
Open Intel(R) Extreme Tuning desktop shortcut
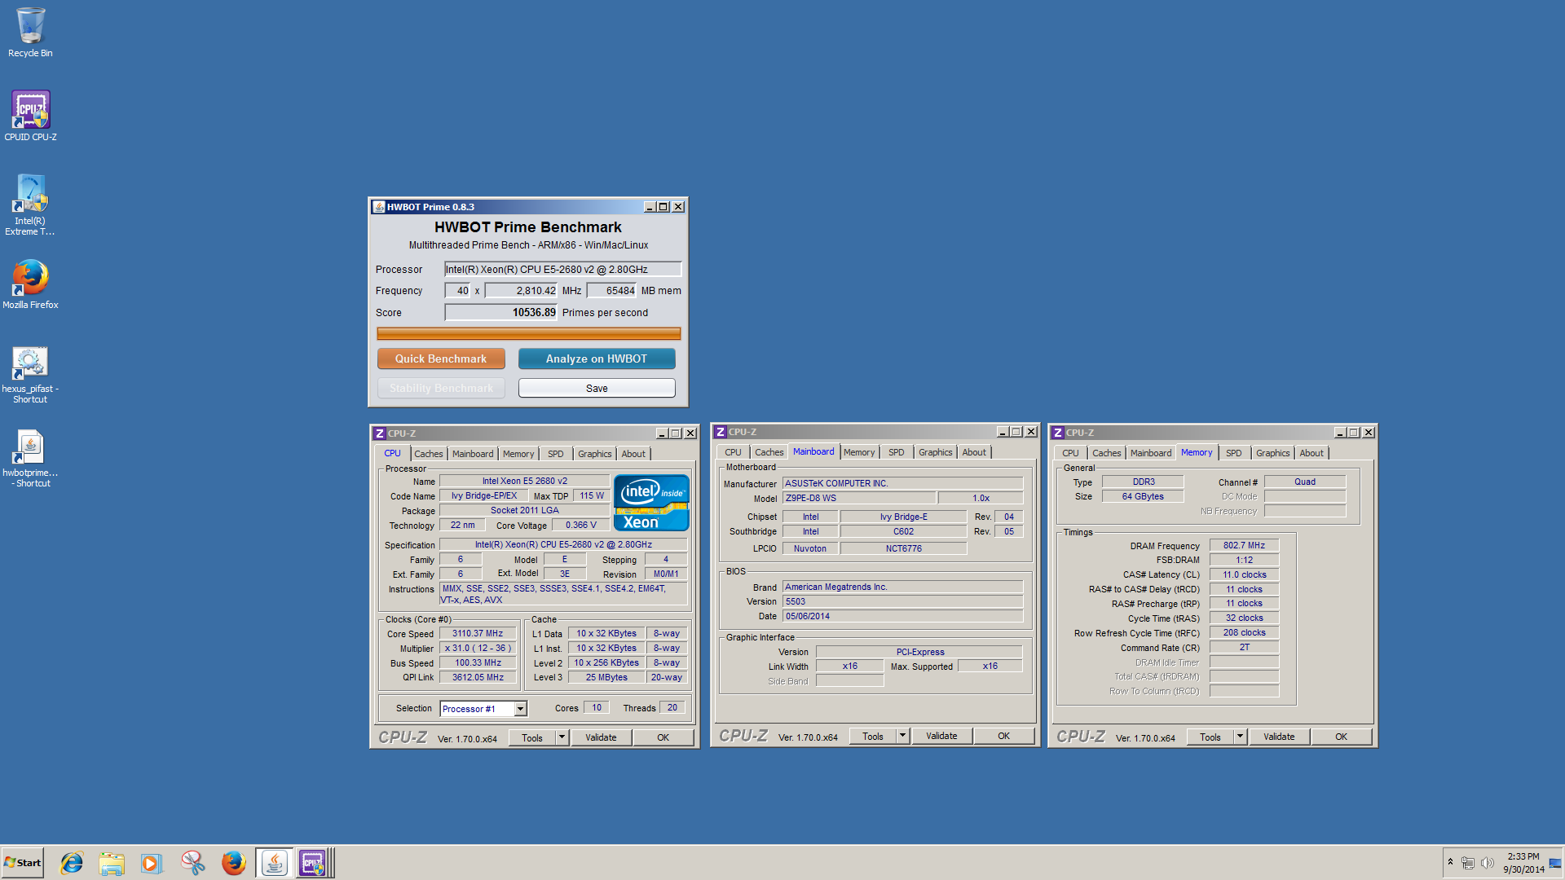pyautogui.click(x=30, y=205)
